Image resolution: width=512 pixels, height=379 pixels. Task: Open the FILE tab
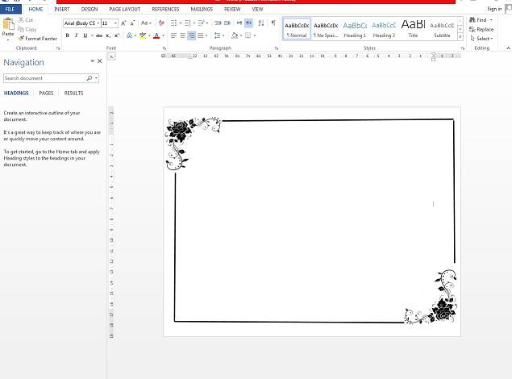pyautogui.click(x=10, y=9)
